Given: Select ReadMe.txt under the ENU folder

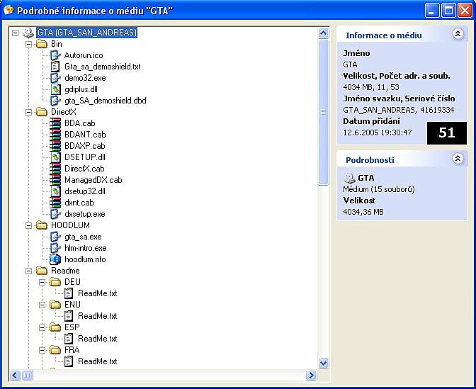Looking at the screenshot, I should pos(98,316).
